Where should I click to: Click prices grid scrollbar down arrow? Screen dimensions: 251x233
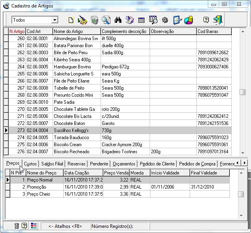coord(241,216)
